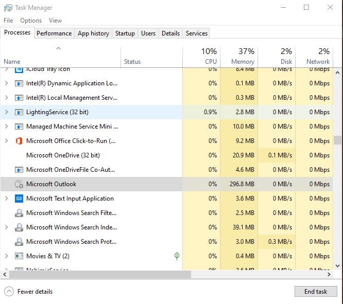Image resolution: width=343 pixels, height=304 pixels.
Task: Select the Microsoft Outlook process name
Action: (51, 184)
